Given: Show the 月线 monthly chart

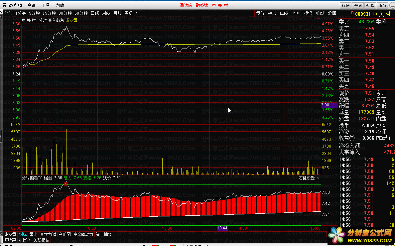Looking at the screenshot, I should click(x=117, y=13).
